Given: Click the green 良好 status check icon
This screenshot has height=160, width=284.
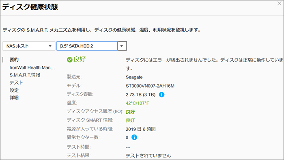Looking at the screenshot, I should click(x=69, y=60).
